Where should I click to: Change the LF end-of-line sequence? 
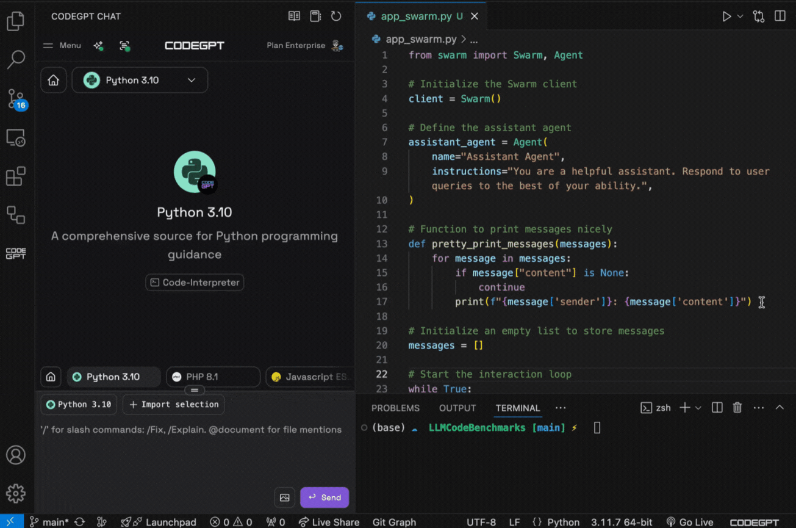pos(515,522)
